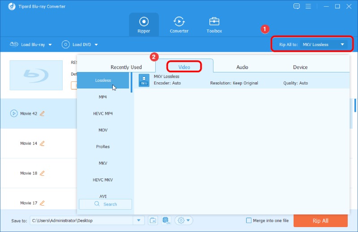Viewport: 358px width, 232px height.
Task: Click the Blu-ray disc thumbnail
Action: click(36, 75)
